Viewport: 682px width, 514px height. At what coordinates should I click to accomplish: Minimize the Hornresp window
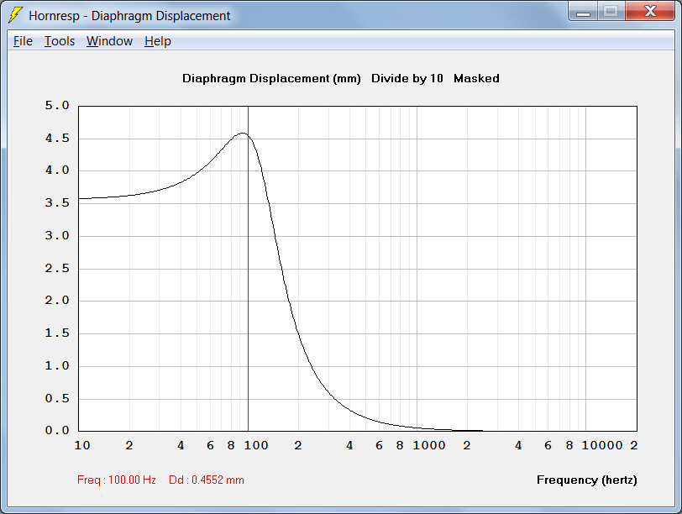(x=583, y=11)
